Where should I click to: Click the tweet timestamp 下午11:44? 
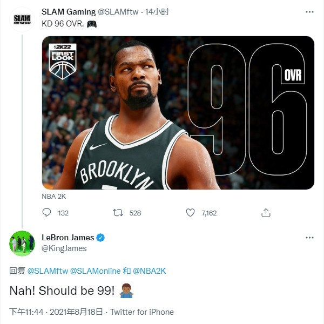[26, 312]
